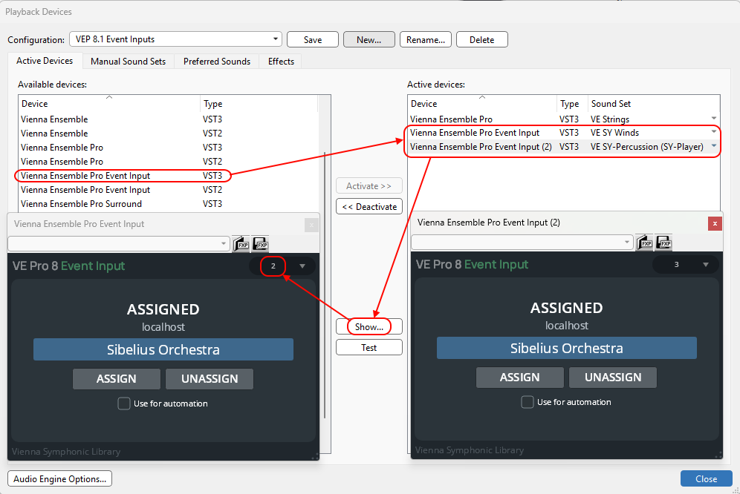Select available Vienna Ensemble Pro Event Input VST2
This screenshot has height=494, width=740.
click(x=169, y=189)
